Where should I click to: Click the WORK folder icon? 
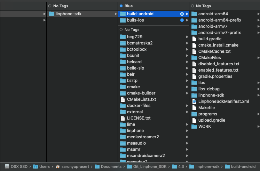click(x=194, y=127)
